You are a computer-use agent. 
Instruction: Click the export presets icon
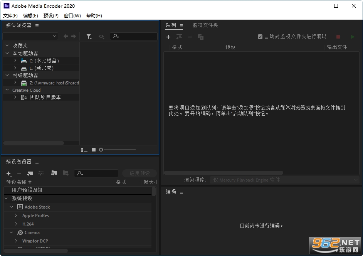(66, 173)
